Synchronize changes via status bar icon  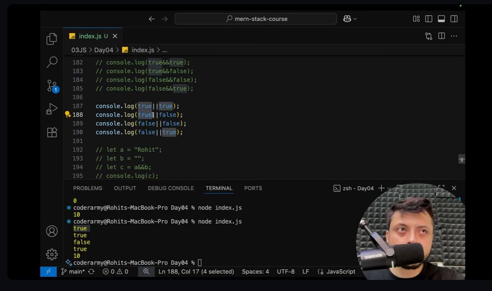point(91,271)
